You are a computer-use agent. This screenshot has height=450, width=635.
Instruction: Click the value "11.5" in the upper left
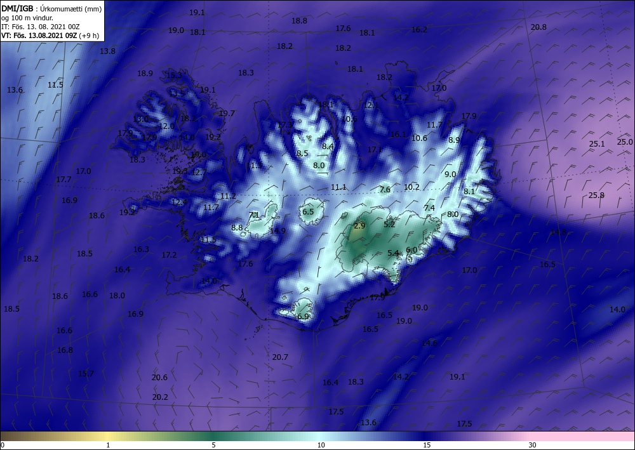pyautogui.click(x=55, y=85)
